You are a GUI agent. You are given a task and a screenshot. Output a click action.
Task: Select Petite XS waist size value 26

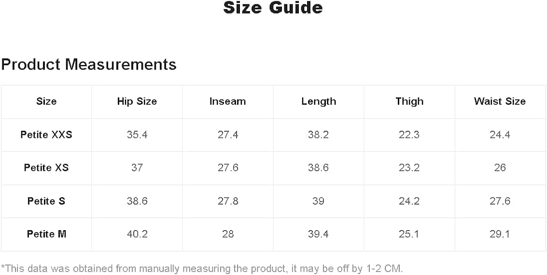click(x=500, y=168)
